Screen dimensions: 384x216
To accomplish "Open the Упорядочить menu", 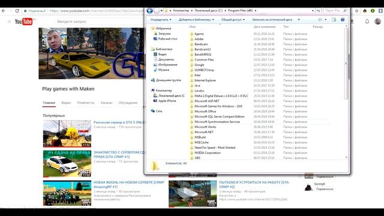I will [x=161, y=20].
